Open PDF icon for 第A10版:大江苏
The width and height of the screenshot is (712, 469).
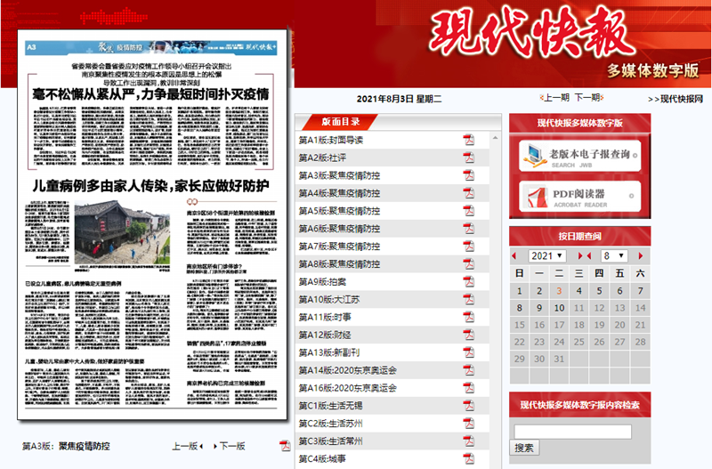[469, 299]
